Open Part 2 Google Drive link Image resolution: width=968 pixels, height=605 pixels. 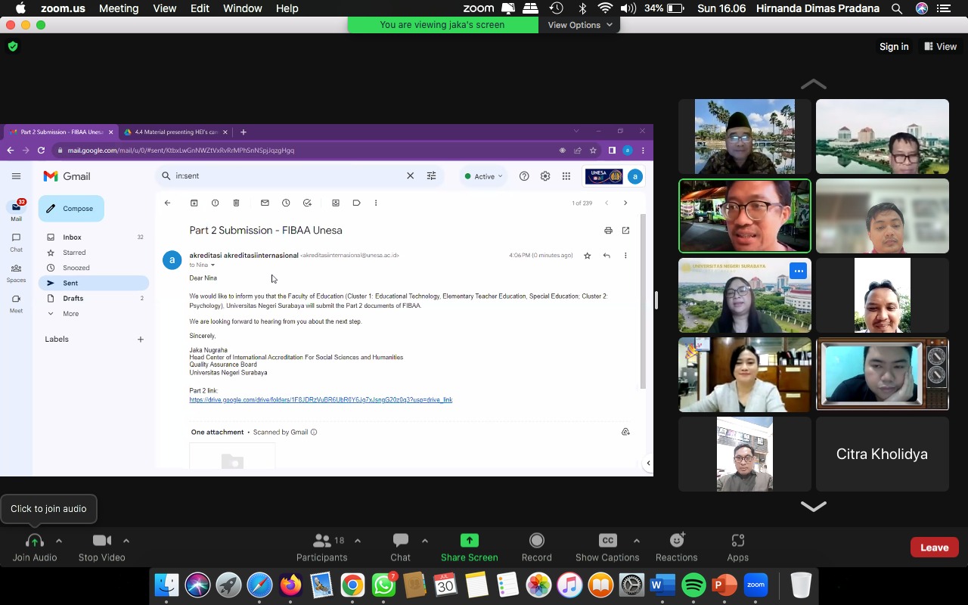(321, 400)
